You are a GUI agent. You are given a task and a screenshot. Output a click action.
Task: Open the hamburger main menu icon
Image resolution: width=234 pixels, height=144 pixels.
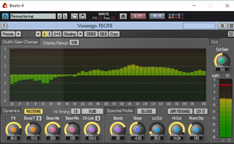(231, 34)
